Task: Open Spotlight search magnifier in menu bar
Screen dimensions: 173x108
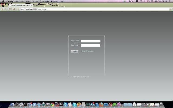Action: pos(169,1)
